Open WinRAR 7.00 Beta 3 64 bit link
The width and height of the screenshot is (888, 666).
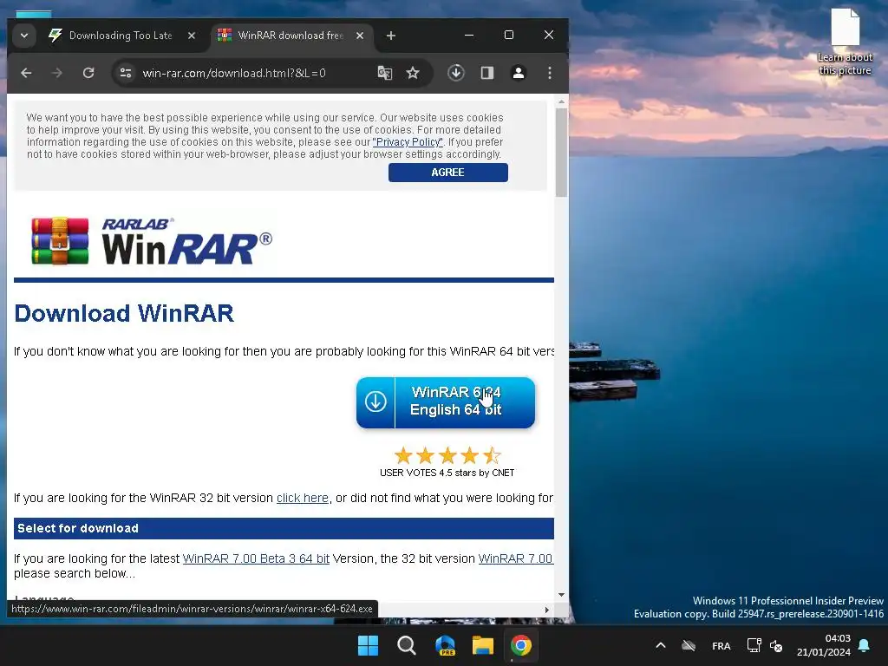(x=256, y=558)
